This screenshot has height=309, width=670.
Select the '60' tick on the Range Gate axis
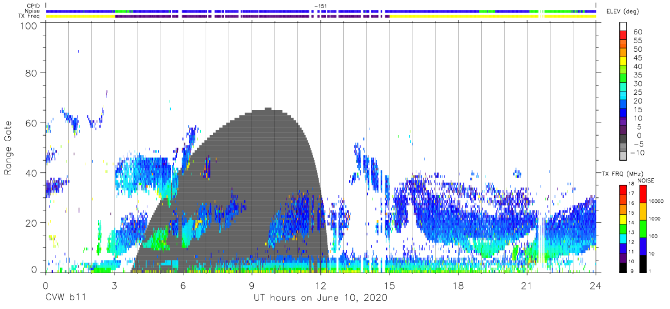32,123
